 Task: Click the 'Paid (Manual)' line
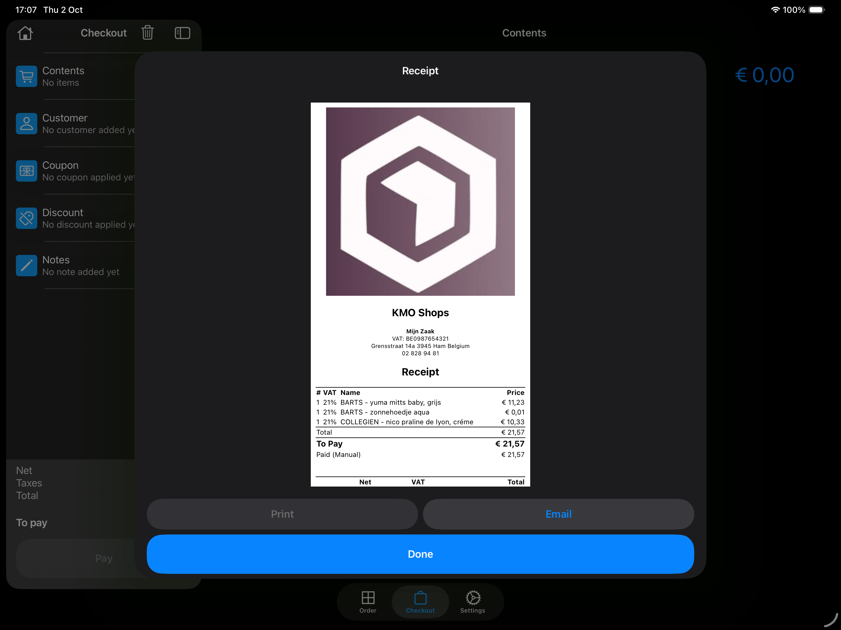click(420, 454)
